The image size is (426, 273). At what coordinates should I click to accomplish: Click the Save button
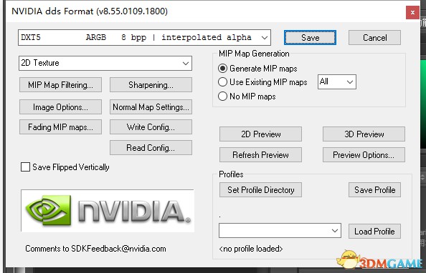pos(310,37)
